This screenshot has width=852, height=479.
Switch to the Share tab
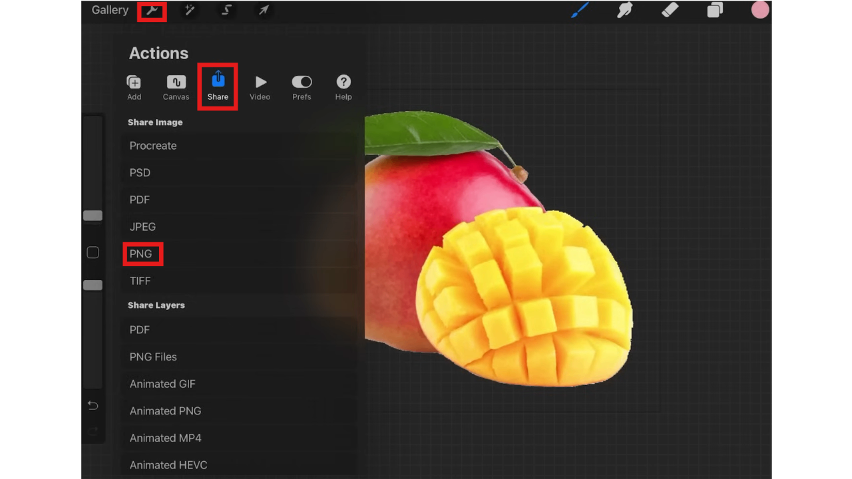pyautogui.click(x=218, y=86)
